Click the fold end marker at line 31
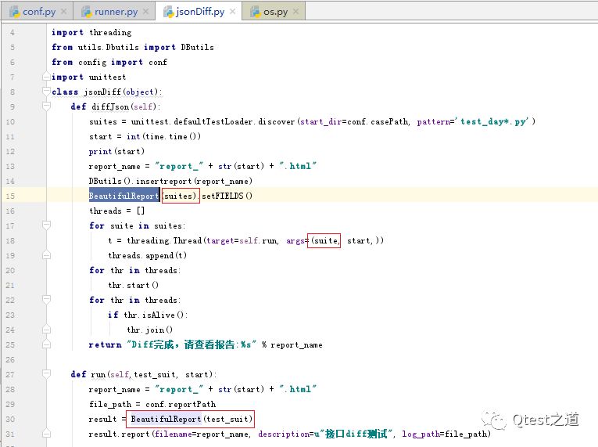Screen dimensions: 598x447 click(46, 434)
